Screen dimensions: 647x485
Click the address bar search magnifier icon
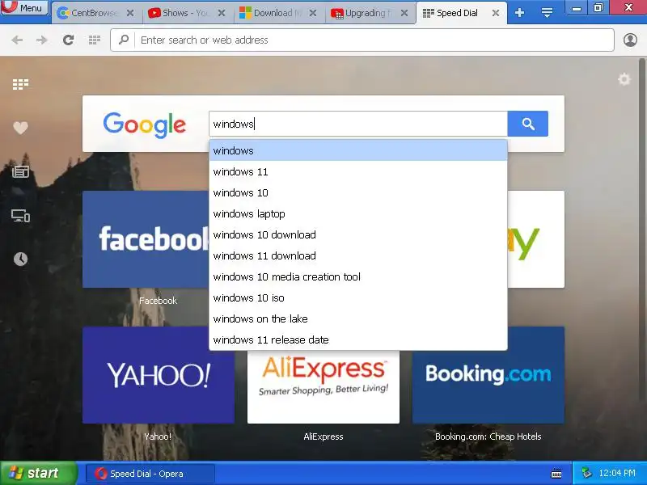point(124,40)
